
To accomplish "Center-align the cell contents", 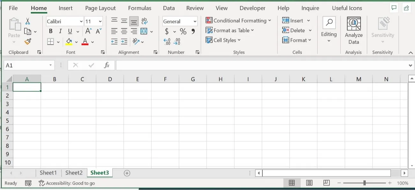I will [x=124, y=31].
